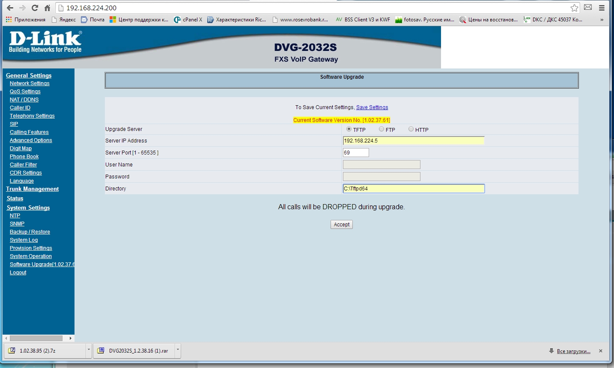Click the sidebar horizontal scrollbar
The image size is (614, 368).
click(36, 338)
